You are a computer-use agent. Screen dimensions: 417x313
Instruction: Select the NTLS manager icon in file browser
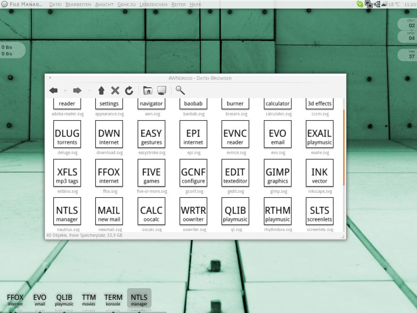coord(67,211)
